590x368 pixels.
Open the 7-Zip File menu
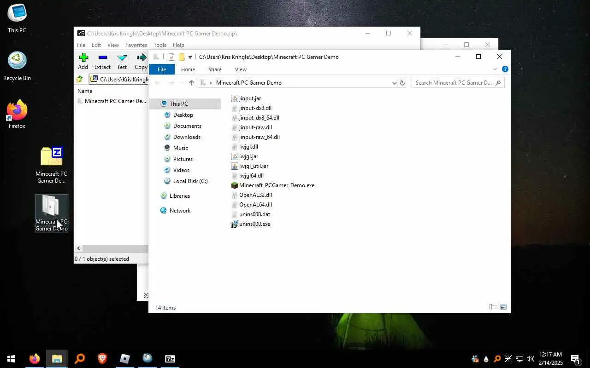pyautogui.click(x=81, y=45)
